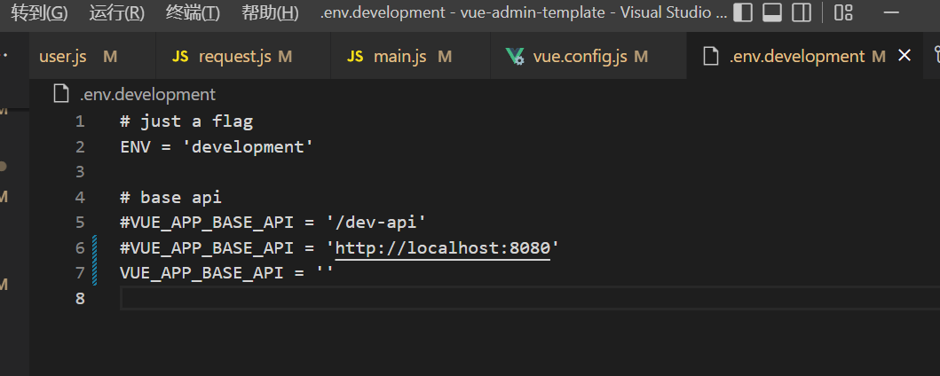Switch to the vue.config.js tab
940x376 pixels.
tap(580, 56)
